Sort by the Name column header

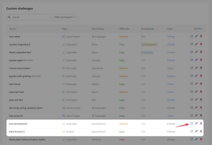[x=12, y=29]
